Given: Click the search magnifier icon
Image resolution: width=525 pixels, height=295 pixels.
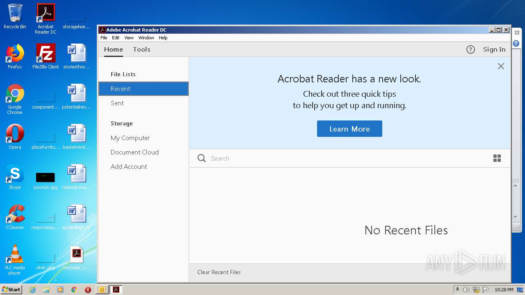Looking at the screenshot, I should click(x=201, y=158).
